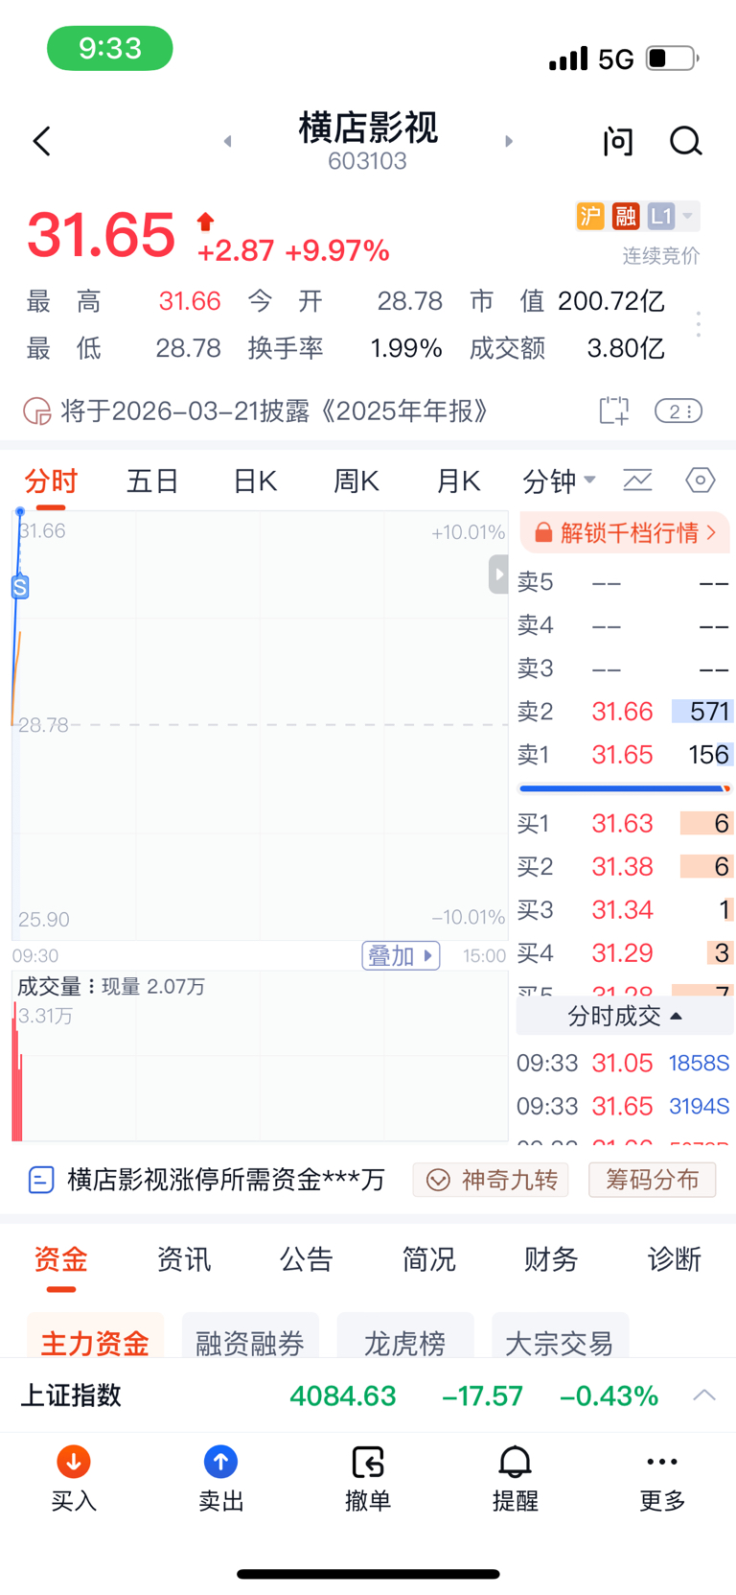Switch to 资金 tab
The image size is (736, 1595).
click(60, 1259)
